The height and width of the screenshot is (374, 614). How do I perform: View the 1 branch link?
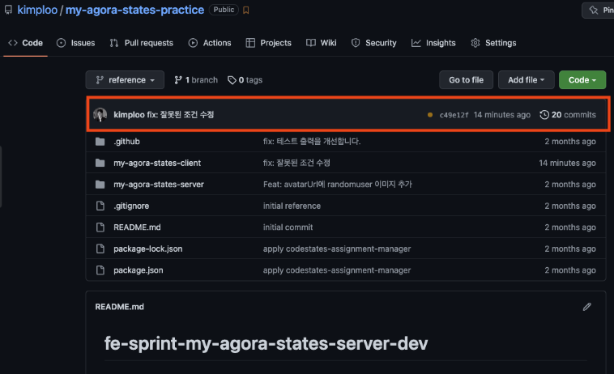click(196, 80)
